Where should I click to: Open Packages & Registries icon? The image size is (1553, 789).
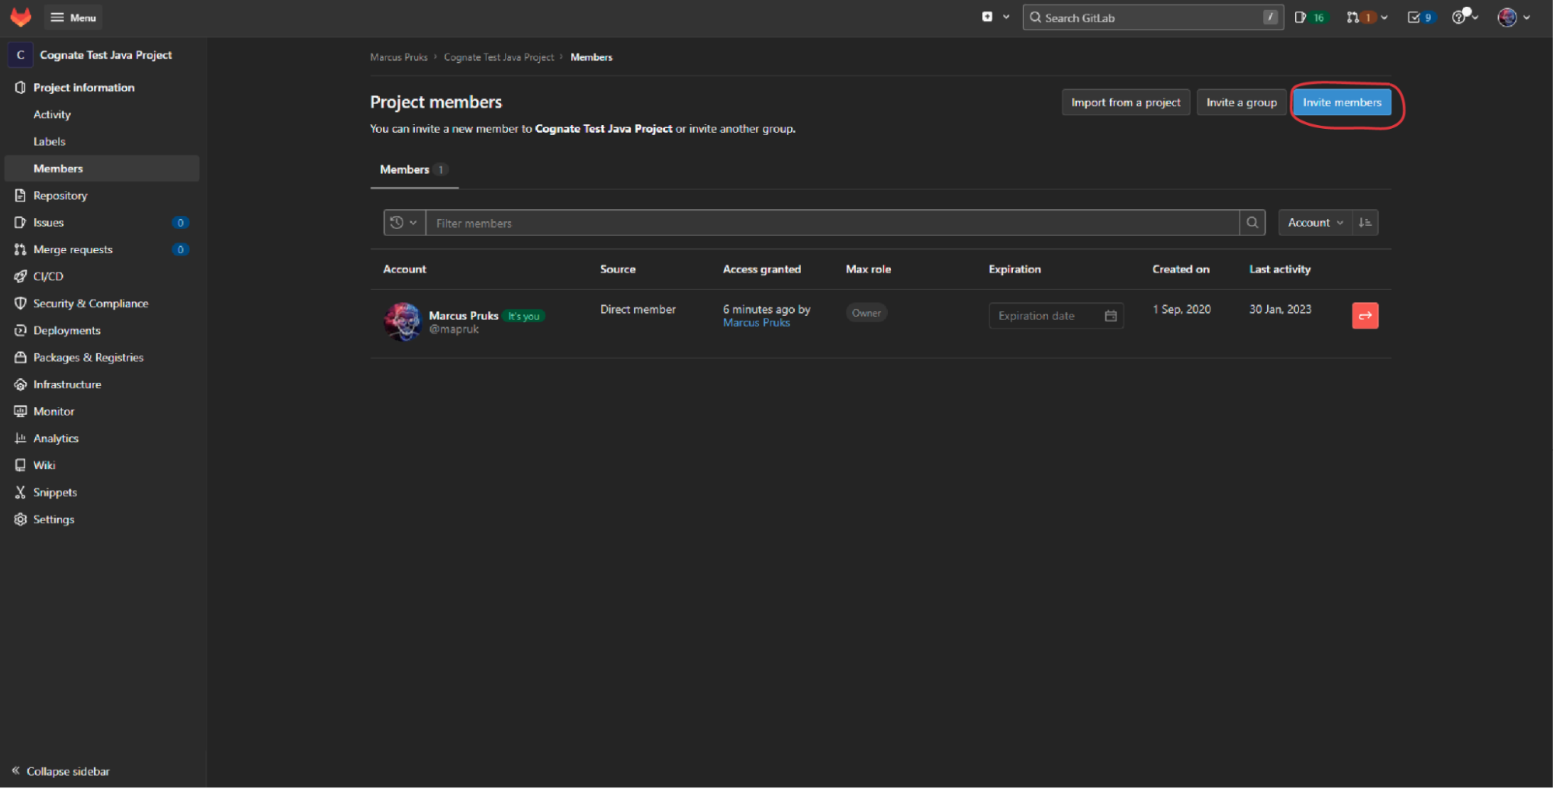coord(20,357)
